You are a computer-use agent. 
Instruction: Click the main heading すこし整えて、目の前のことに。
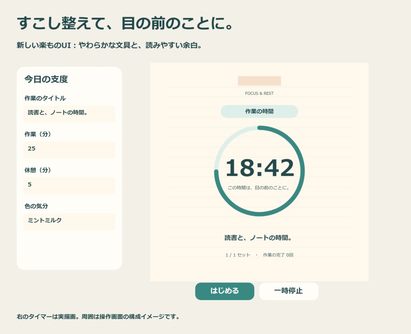click(x=125, y=23)
